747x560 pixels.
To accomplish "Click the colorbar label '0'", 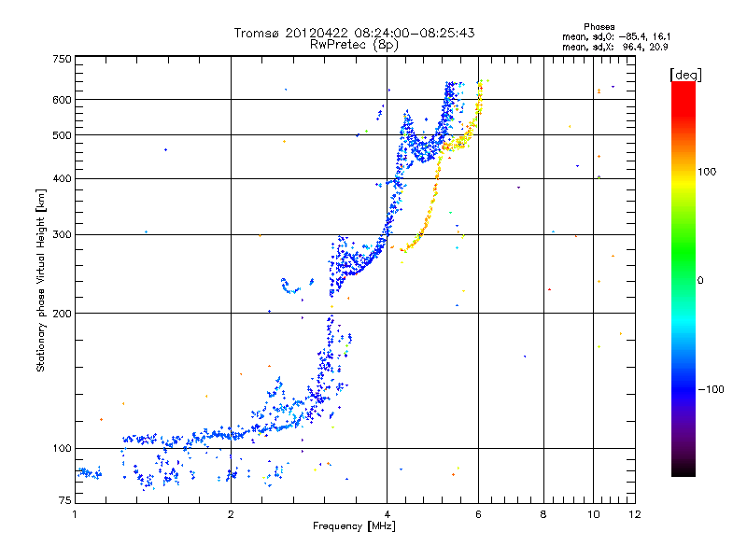I will click(x=699, y=281).
